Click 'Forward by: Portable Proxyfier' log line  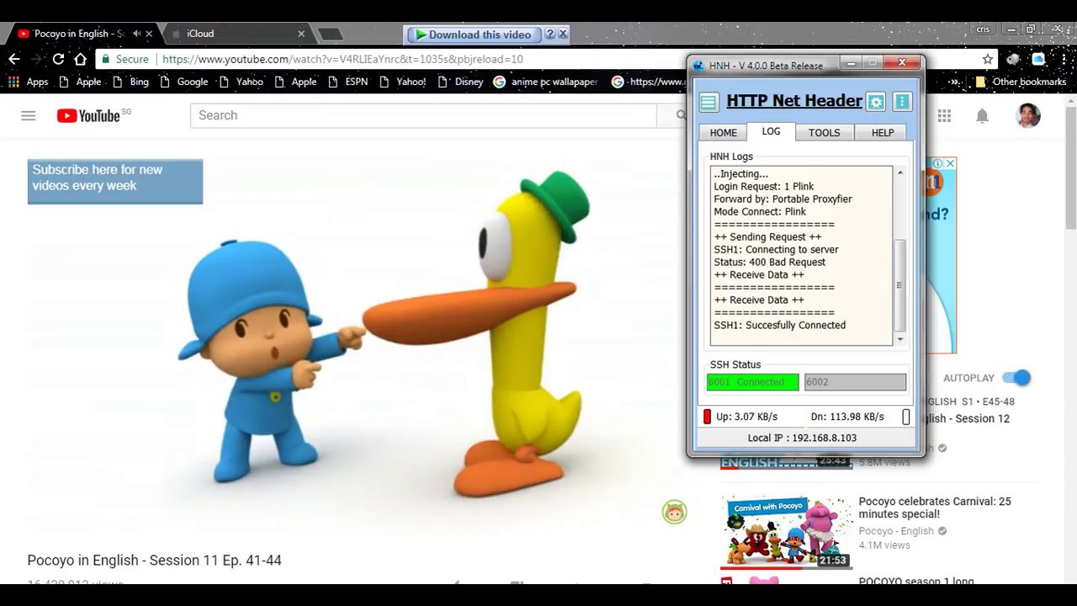pyautogui.click(x=783, y=199)
